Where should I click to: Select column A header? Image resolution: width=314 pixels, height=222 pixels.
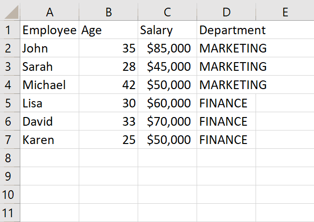[x=50, y=12]
